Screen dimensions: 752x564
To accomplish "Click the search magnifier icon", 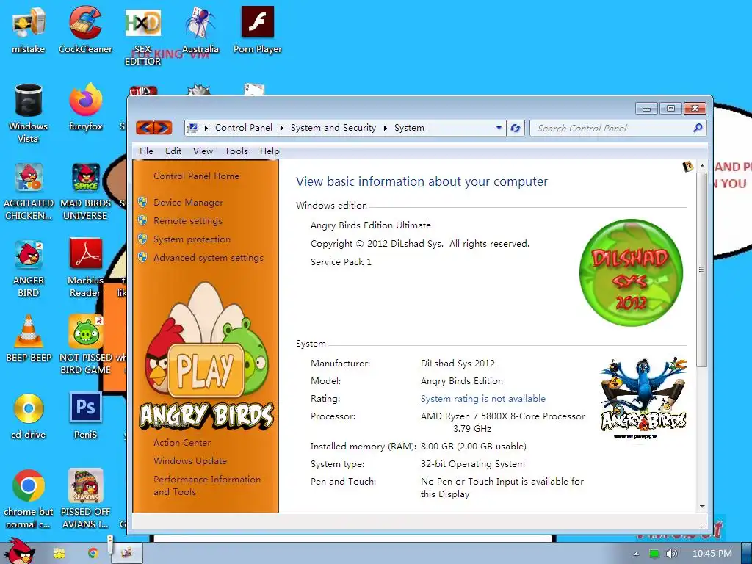I will pyautogui.click(x=698, y=128).
